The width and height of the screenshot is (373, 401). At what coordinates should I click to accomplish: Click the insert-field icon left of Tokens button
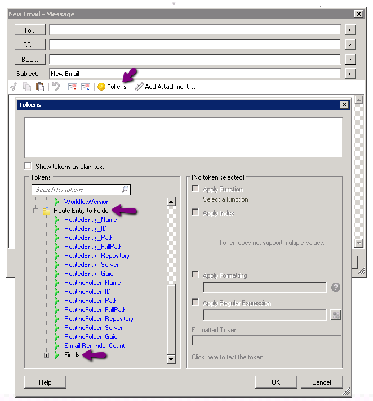tap(72, 87)
